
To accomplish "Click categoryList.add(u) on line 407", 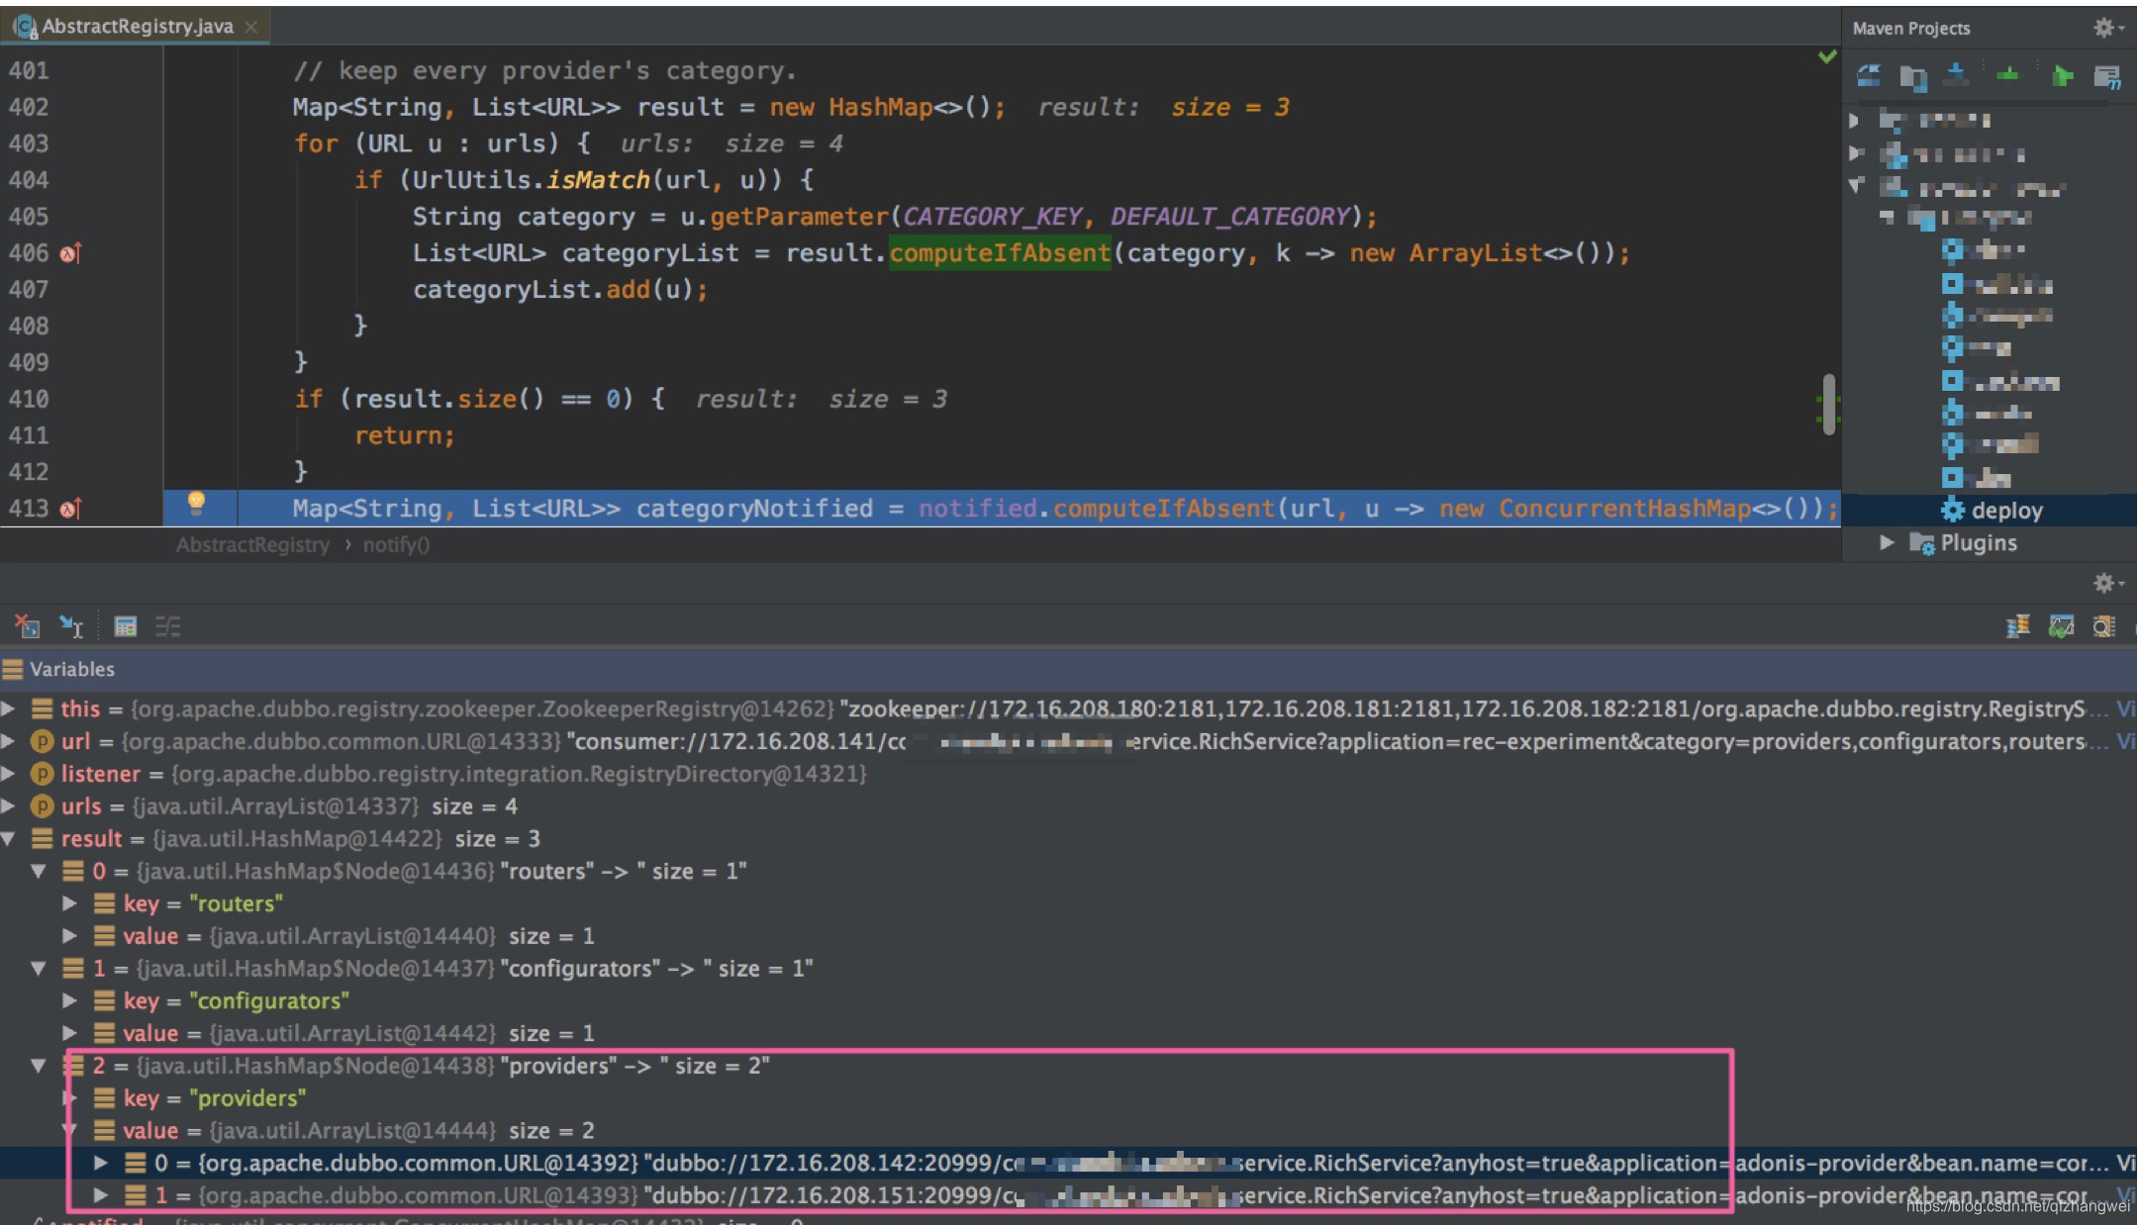I will tap(560, 290).
